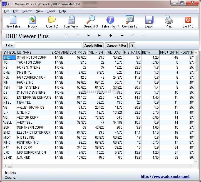Click the New Table toolbar icon
The image size is (201, 182).
pyautogui.click(x=13, y=20)
